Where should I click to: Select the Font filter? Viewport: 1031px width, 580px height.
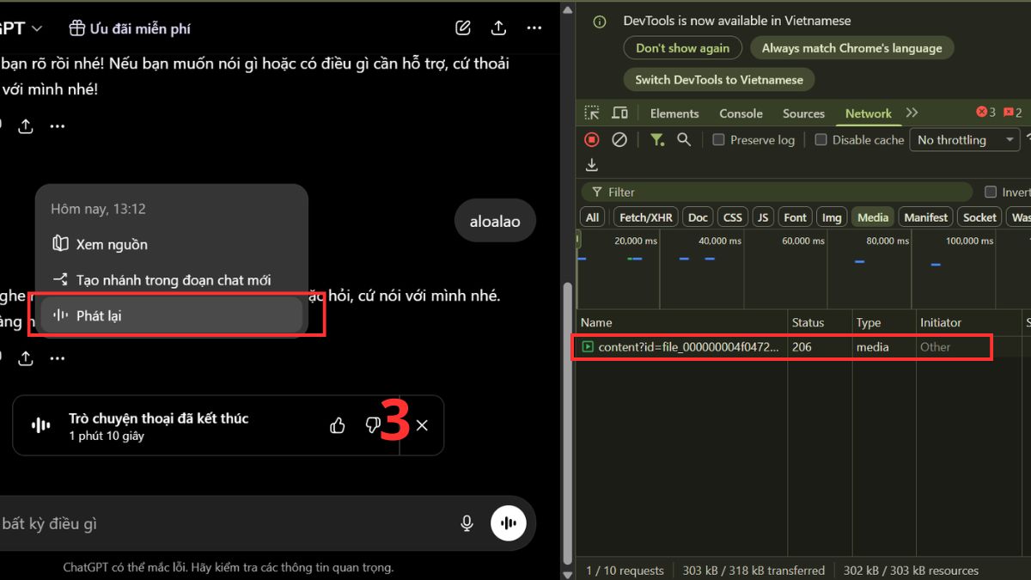(x=796, y=217)
